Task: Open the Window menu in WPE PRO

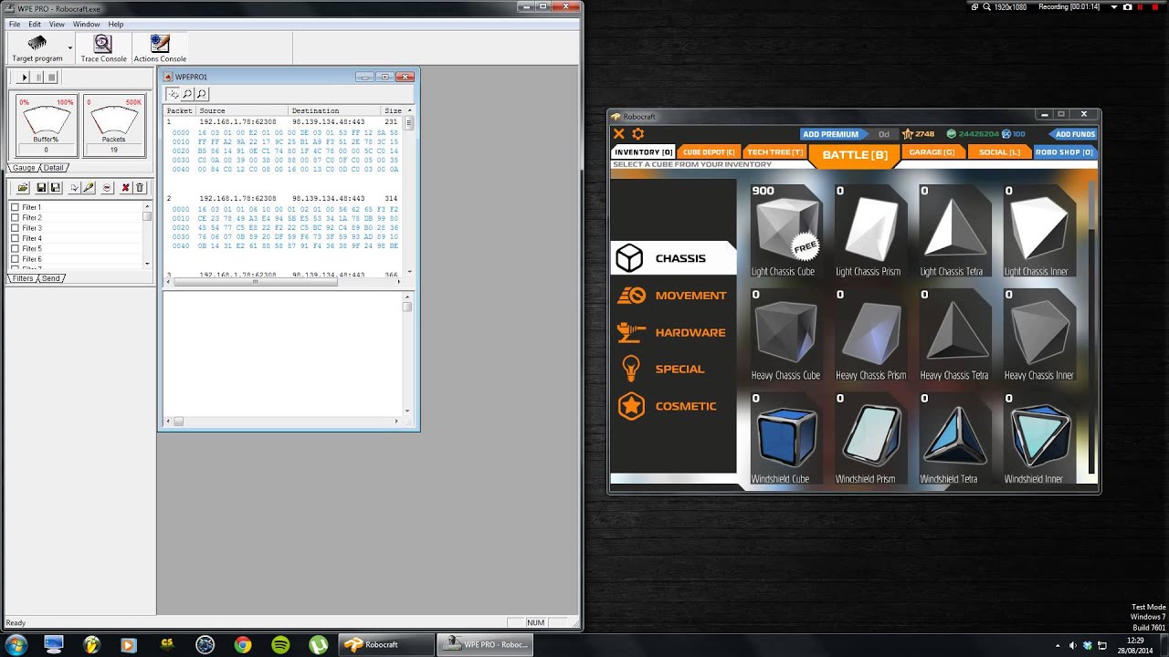Action: click(87, 24)
